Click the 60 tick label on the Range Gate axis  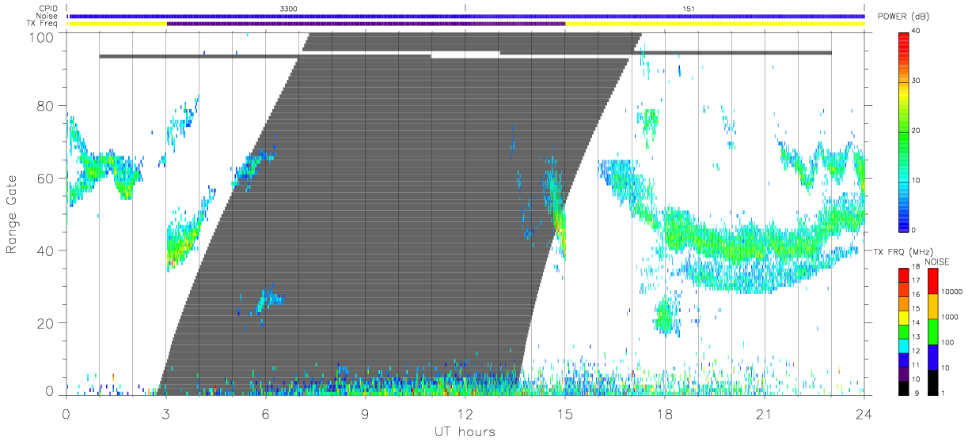pos(45,179)
